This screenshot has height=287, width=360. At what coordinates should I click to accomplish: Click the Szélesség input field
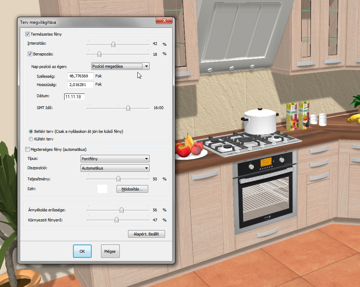[80, 76]
